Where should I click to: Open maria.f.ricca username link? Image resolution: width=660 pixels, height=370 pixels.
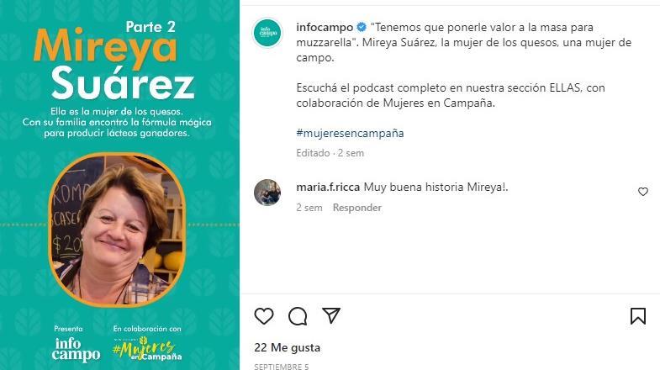pyautogui.click(x=328, y=188)
